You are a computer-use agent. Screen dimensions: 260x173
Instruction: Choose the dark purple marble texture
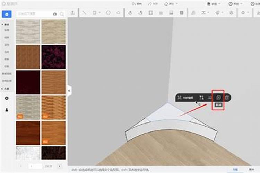point(53,57)
